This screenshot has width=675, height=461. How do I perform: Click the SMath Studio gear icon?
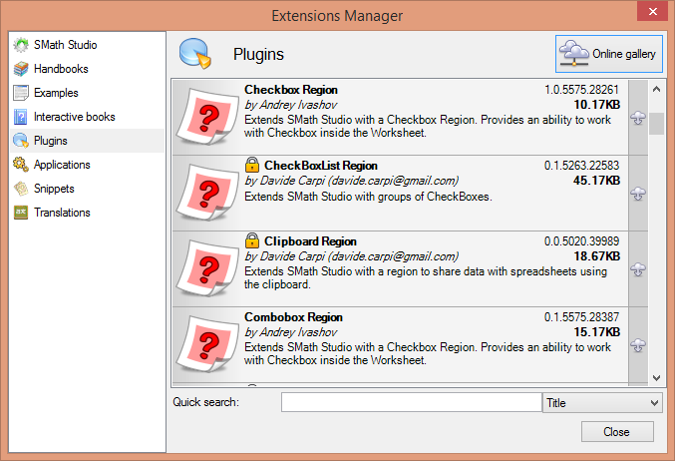coord(21,45)
